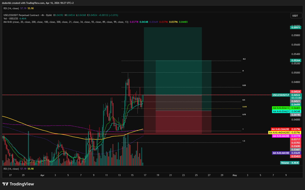Click the 0.04800 price scale tick
Screen dimensions: 305x190
coord(296,82)
